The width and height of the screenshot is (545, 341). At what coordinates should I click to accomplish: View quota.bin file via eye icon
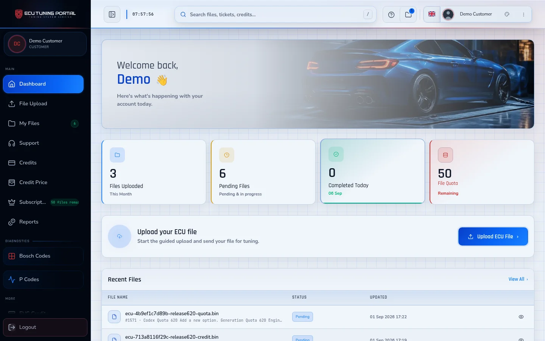pos(521,317)
